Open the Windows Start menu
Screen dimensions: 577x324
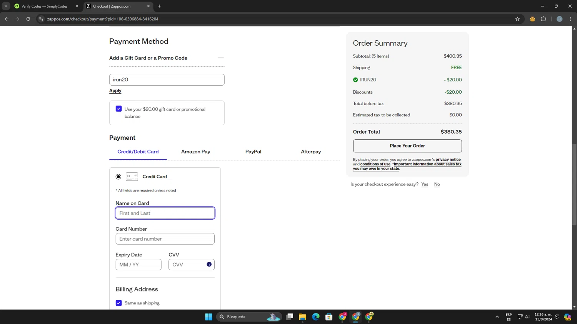pos(208,317)
